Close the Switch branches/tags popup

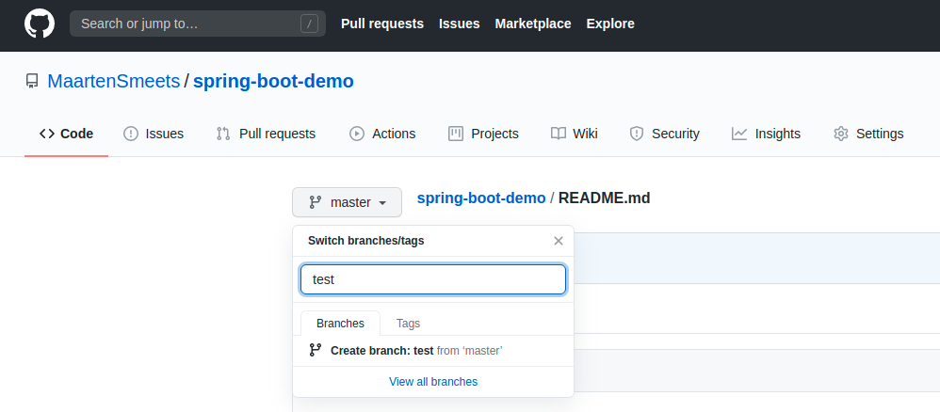click(x=558, y=241)
